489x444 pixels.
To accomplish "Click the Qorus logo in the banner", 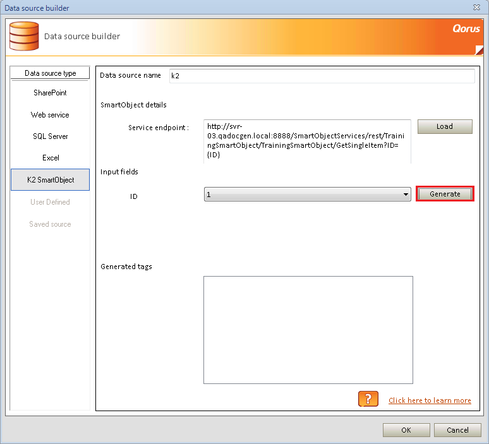I will pos(466,28).
